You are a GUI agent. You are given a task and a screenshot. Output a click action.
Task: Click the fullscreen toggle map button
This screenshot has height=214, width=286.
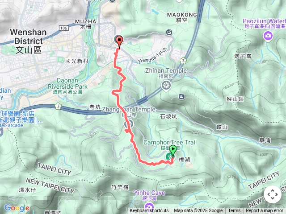(x=273, y=194)
